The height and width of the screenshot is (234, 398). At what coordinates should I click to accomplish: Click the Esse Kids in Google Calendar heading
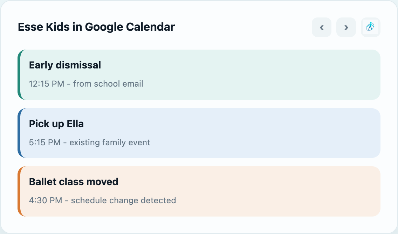96,27
